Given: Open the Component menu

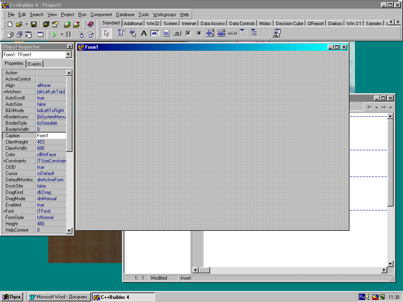Looking at the screenshot, I should [101, 15].
